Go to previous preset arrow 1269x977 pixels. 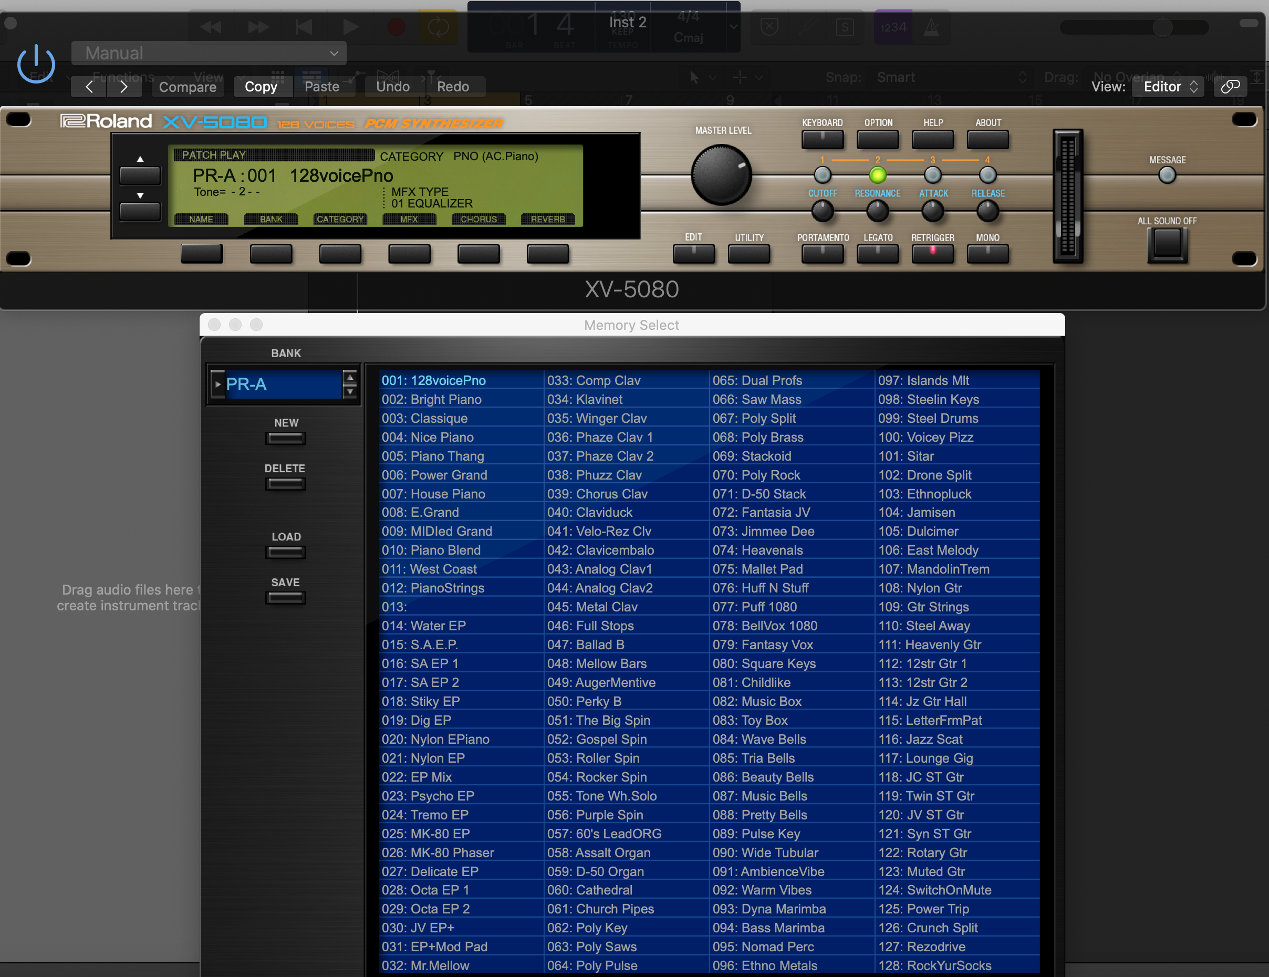pos(89,87)
